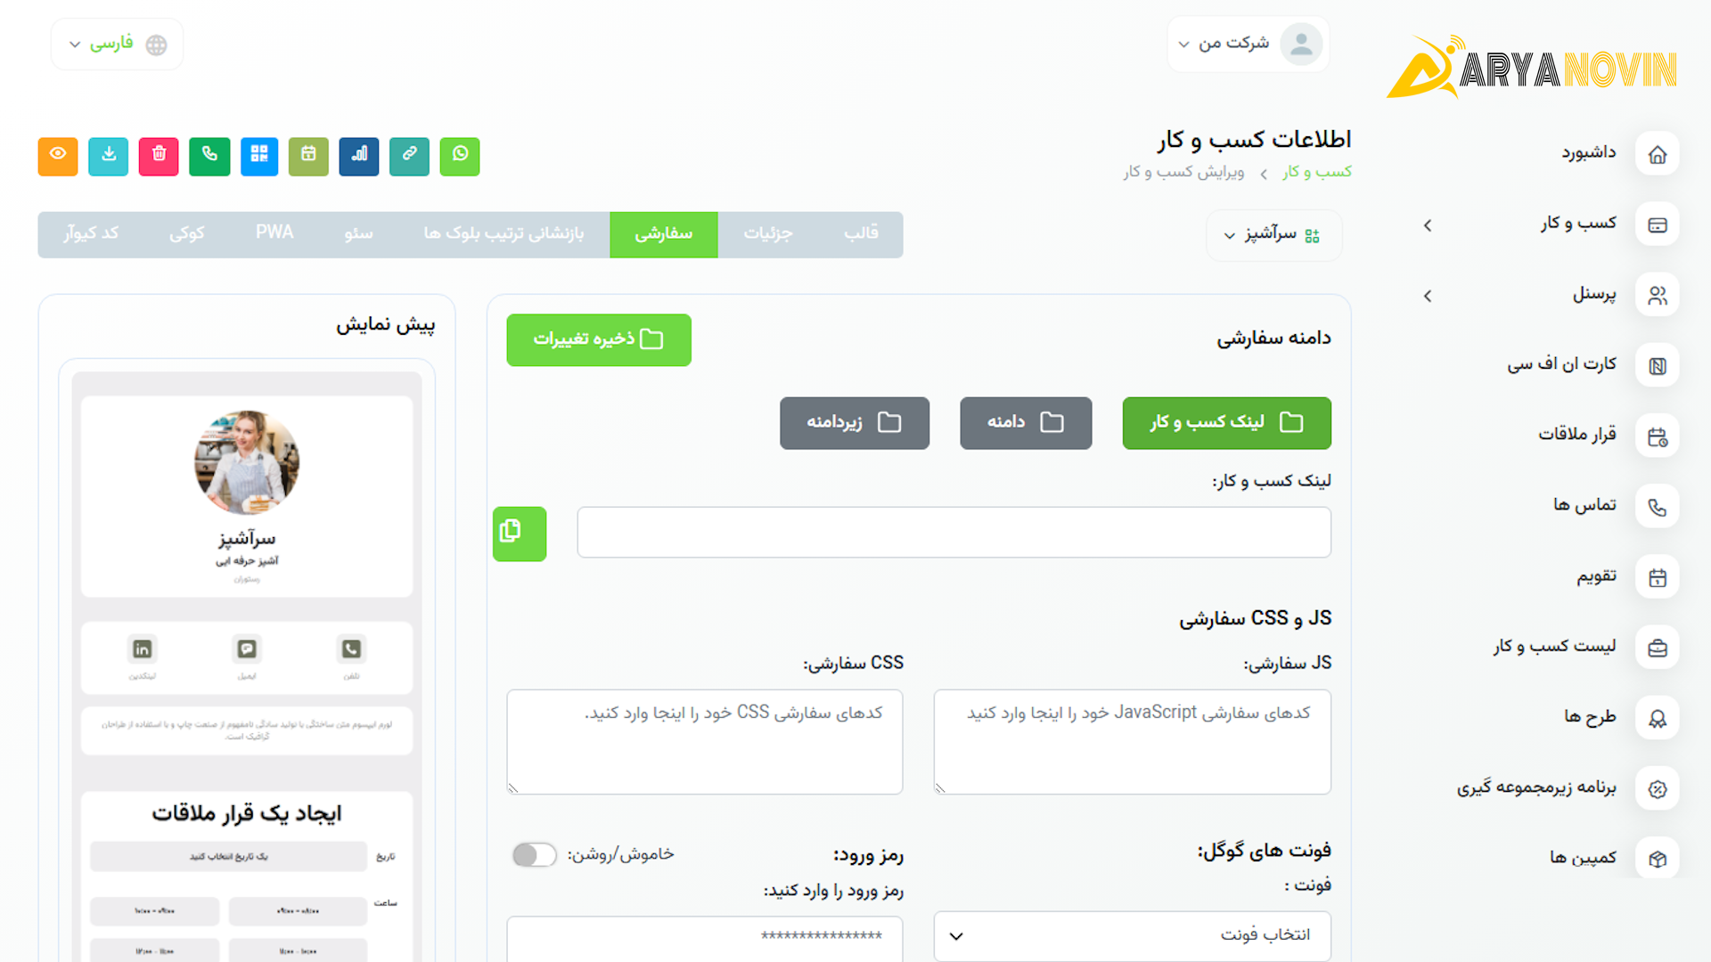Switch to the PWA tab
This screenshot has width=1711, height=962.
274,233
